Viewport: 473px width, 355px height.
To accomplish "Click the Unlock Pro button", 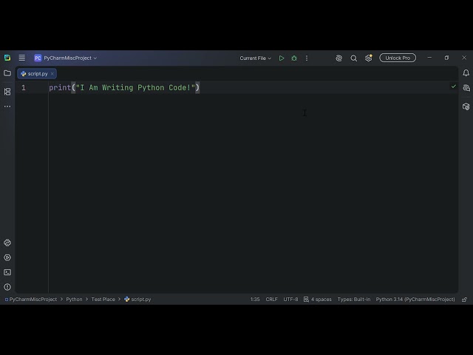I will pyautogui.click(x=398, y=58).
